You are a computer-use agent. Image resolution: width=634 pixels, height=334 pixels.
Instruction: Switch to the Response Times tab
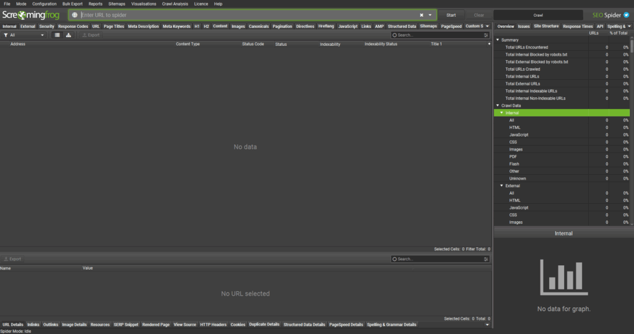(x=578, y=26)
